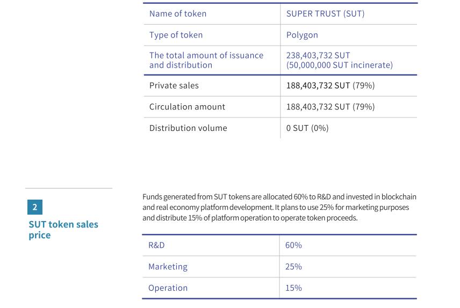Viewport: 460px width, 308px height.
Task: Click the 'SUPER TRUST (SUT)' value
Action: coord(325,14)
